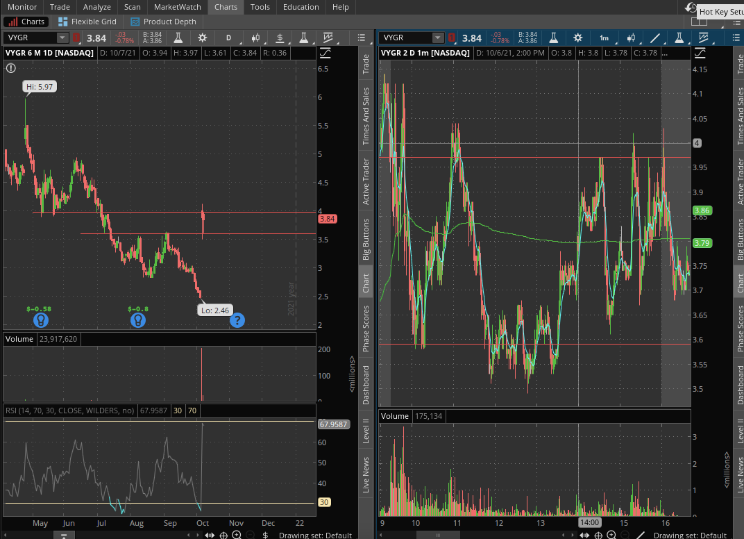Open Big Buttons side tab on left chart
Image resolution: width=744 pixels, height=539 pixels.
[x=366, y=240]
